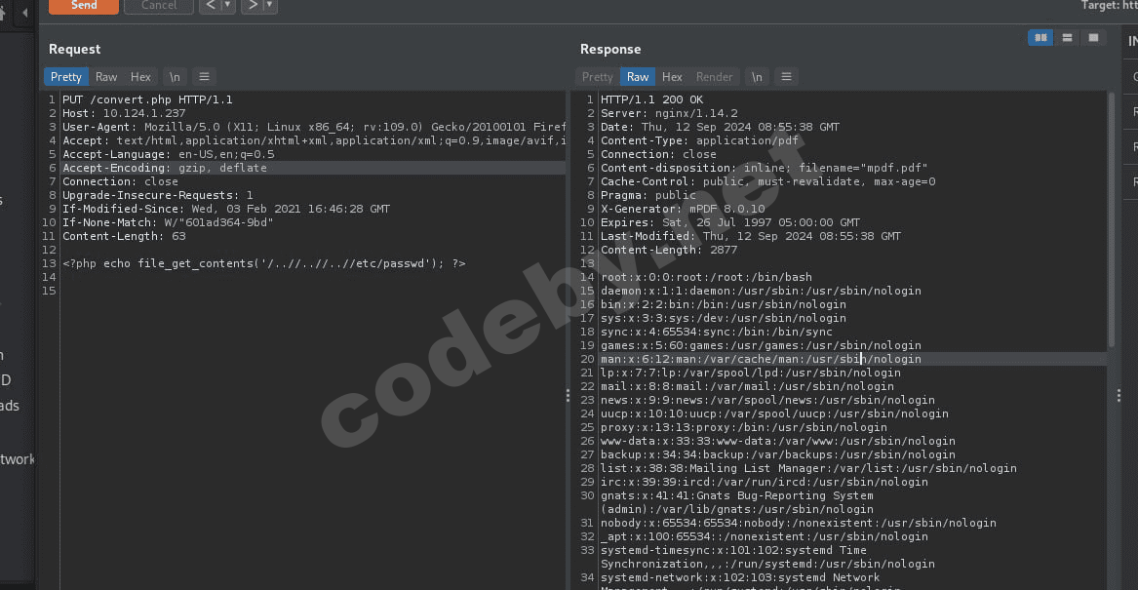Viewport: 1138px width, 590px height.
Task: Select the Request Raw tab
Action: tap(106, 77)
